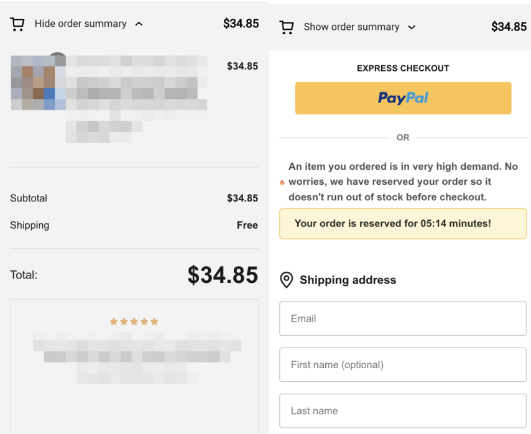Click the cart icon beside Show order summary
The height and width of the screenshot is (434, 531).
coord(287,27)
